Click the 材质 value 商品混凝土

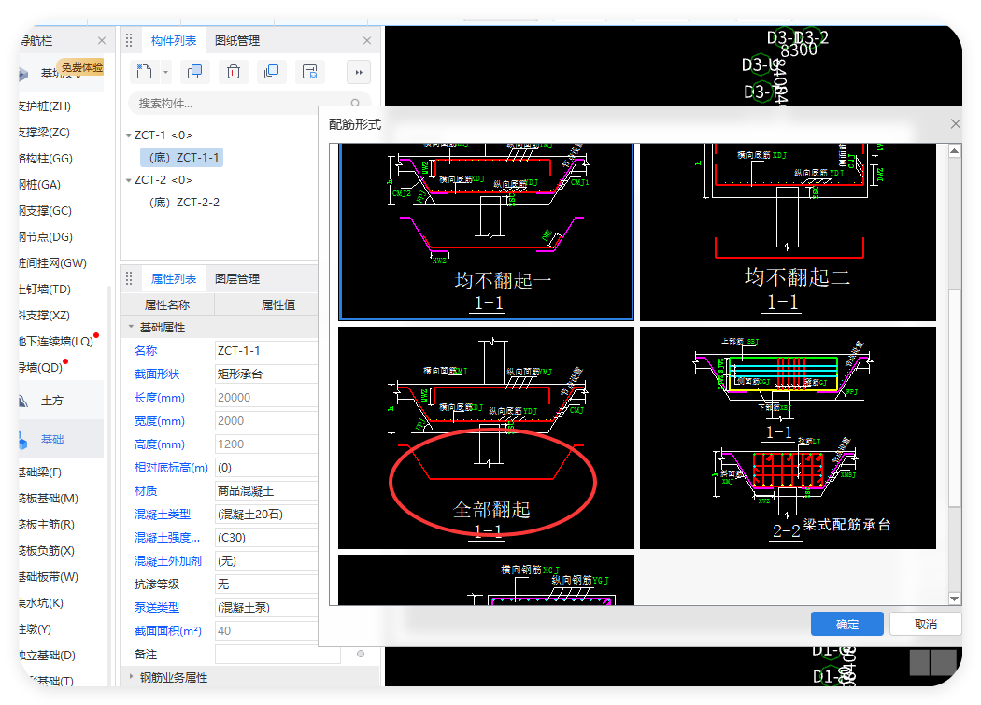click(266, 491)
